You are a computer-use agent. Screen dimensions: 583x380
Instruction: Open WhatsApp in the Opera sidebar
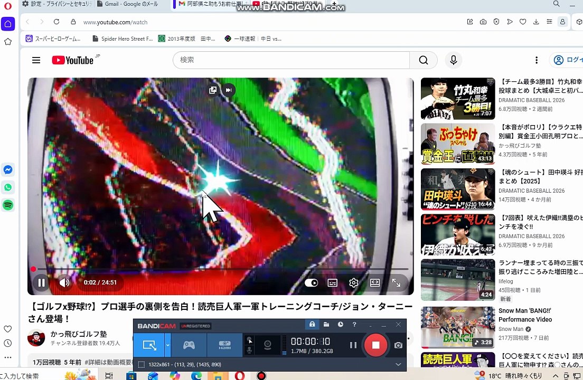coord(8,187)
